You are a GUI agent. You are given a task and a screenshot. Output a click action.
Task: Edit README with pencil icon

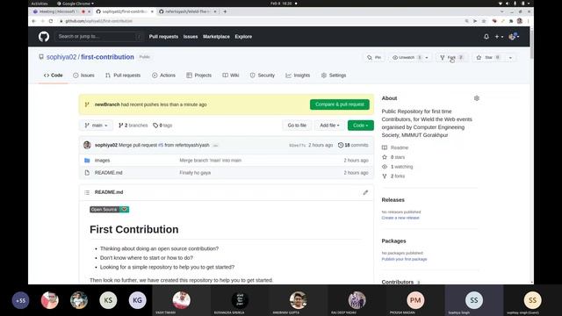(365, 192)
